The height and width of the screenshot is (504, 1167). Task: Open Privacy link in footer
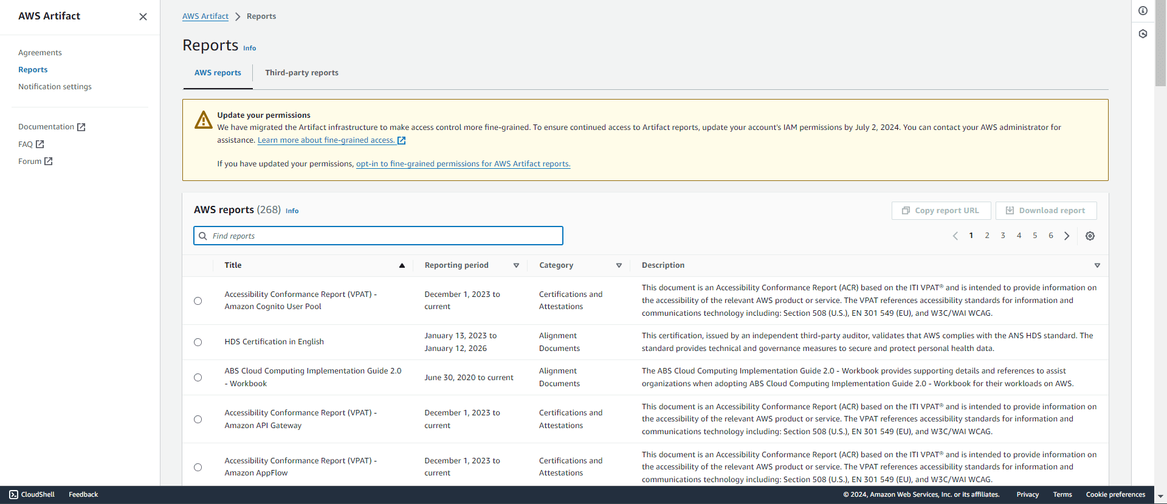click(1028, 494)
